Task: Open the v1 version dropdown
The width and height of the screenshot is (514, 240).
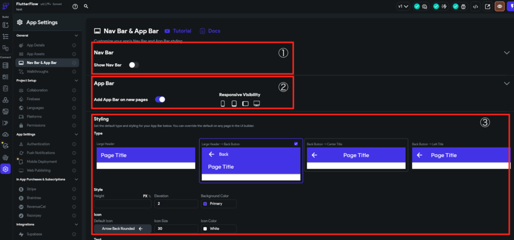Action: [x=403, y=7]
